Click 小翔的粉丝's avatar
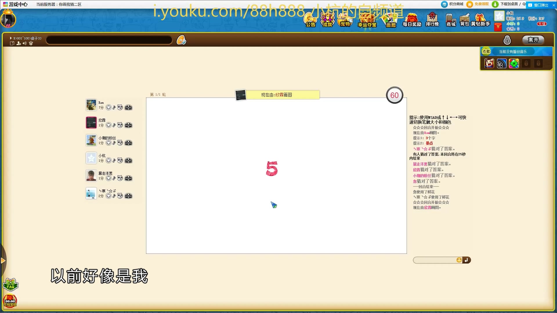This screenshot has height=313, width=557. 91,140
